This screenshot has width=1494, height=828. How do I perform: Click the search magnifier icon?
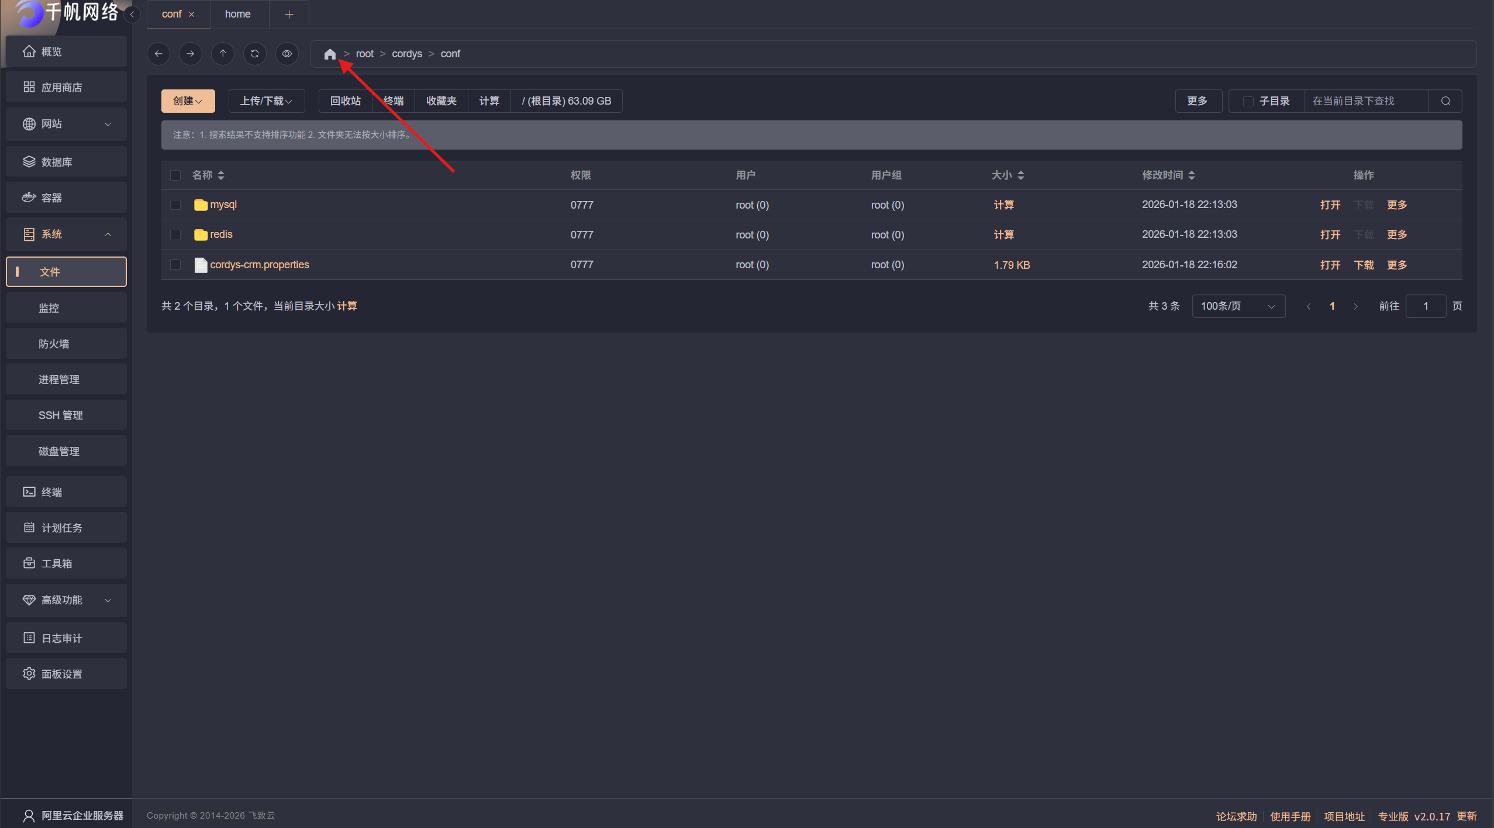pos(1445,101)
